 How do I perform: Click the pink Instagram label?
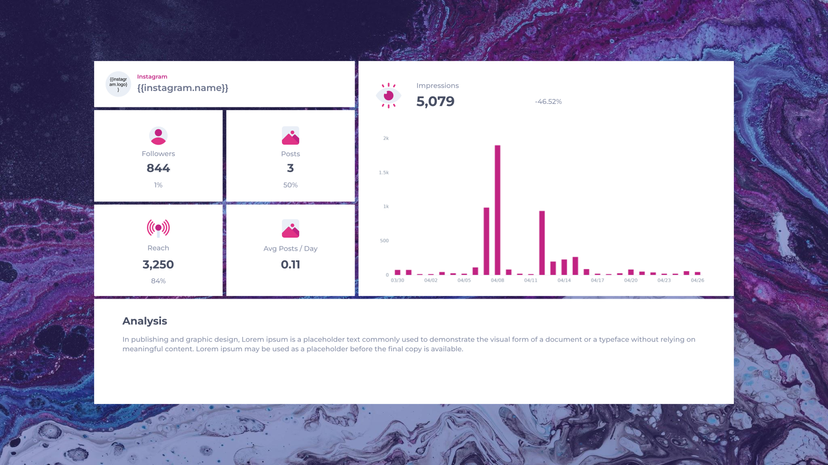[152, 76]
